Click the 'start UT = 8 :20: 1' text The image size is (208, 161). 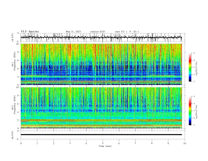point(127,32)
